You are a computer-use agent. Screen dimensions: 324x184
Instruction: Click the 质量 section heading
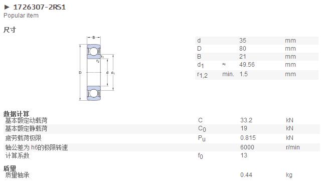click(x=10, y=168)
